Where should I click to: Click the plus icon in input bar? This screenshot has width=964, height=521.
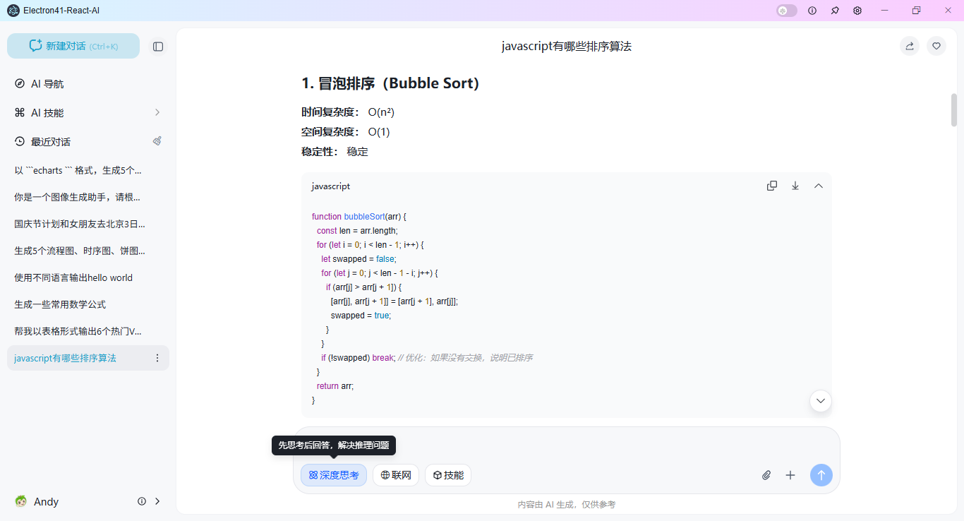click(x=790, y=475)
